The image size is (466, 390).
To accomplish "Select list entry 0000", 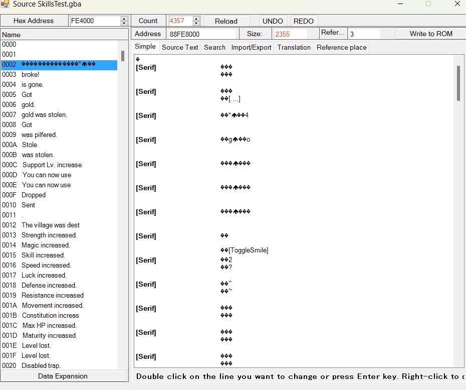I will [x=59, y=44].
